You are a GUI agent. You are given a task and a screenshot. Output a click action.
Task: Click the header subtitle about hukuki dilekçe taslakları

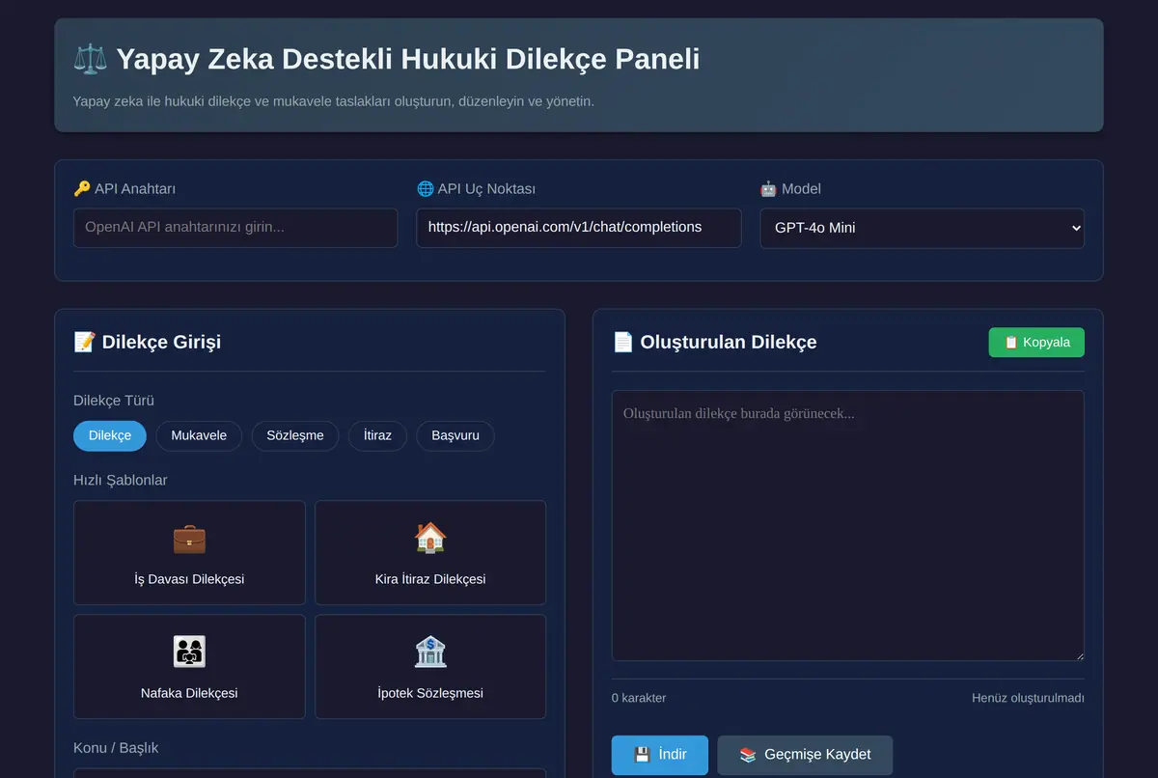tap(333, 100)
